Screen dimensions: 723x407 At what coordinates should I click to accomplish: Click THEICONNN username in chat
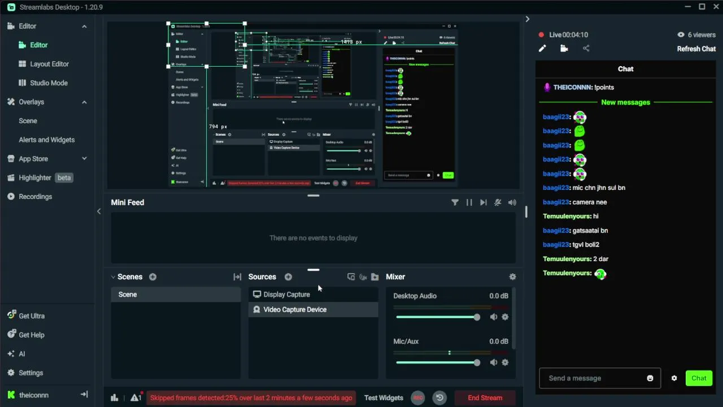pyautogui.click(x=573, y=88)
